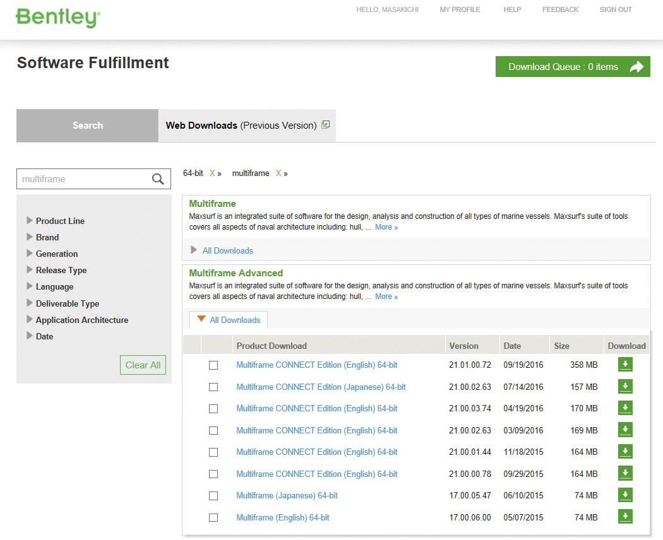Click More link in Multiframe Advanced description
The height and width of the screenshot is (540, 663).
click(386, 296)
